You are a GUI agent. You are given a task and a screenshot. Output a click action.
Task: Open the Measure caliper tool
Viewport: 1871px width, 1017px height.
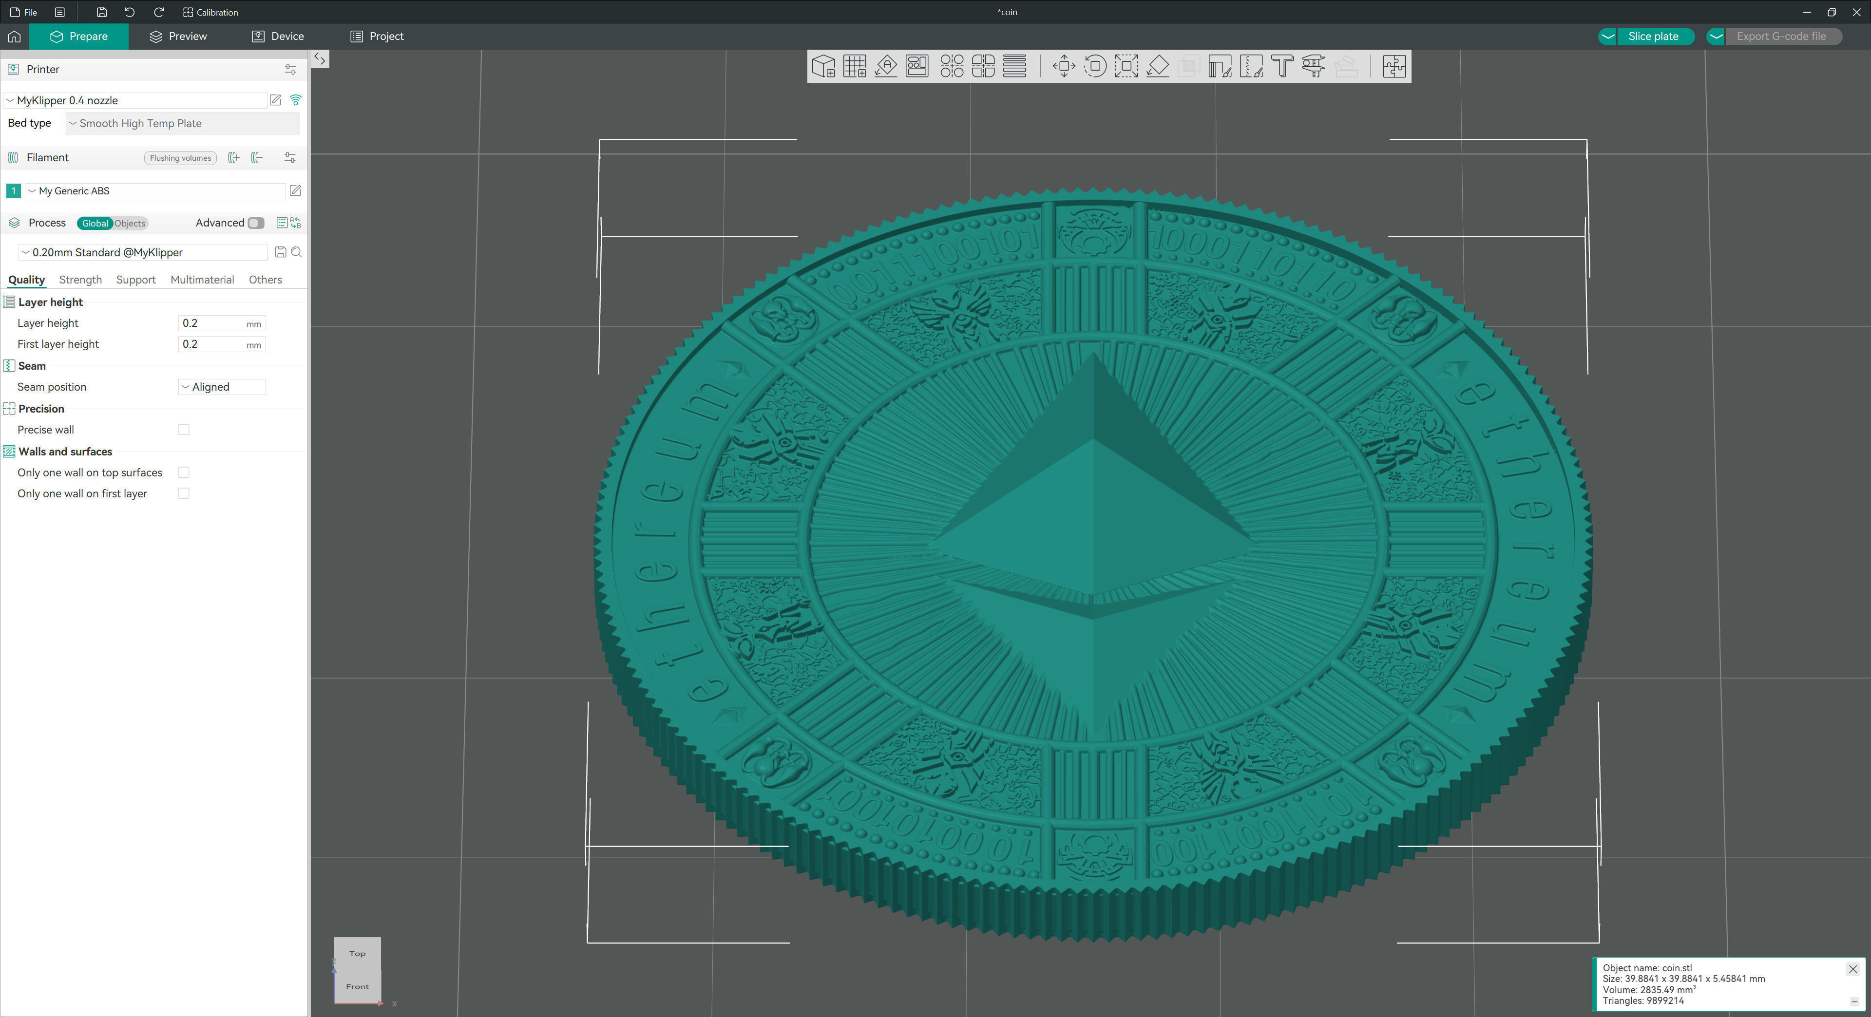coord(1313,66)
